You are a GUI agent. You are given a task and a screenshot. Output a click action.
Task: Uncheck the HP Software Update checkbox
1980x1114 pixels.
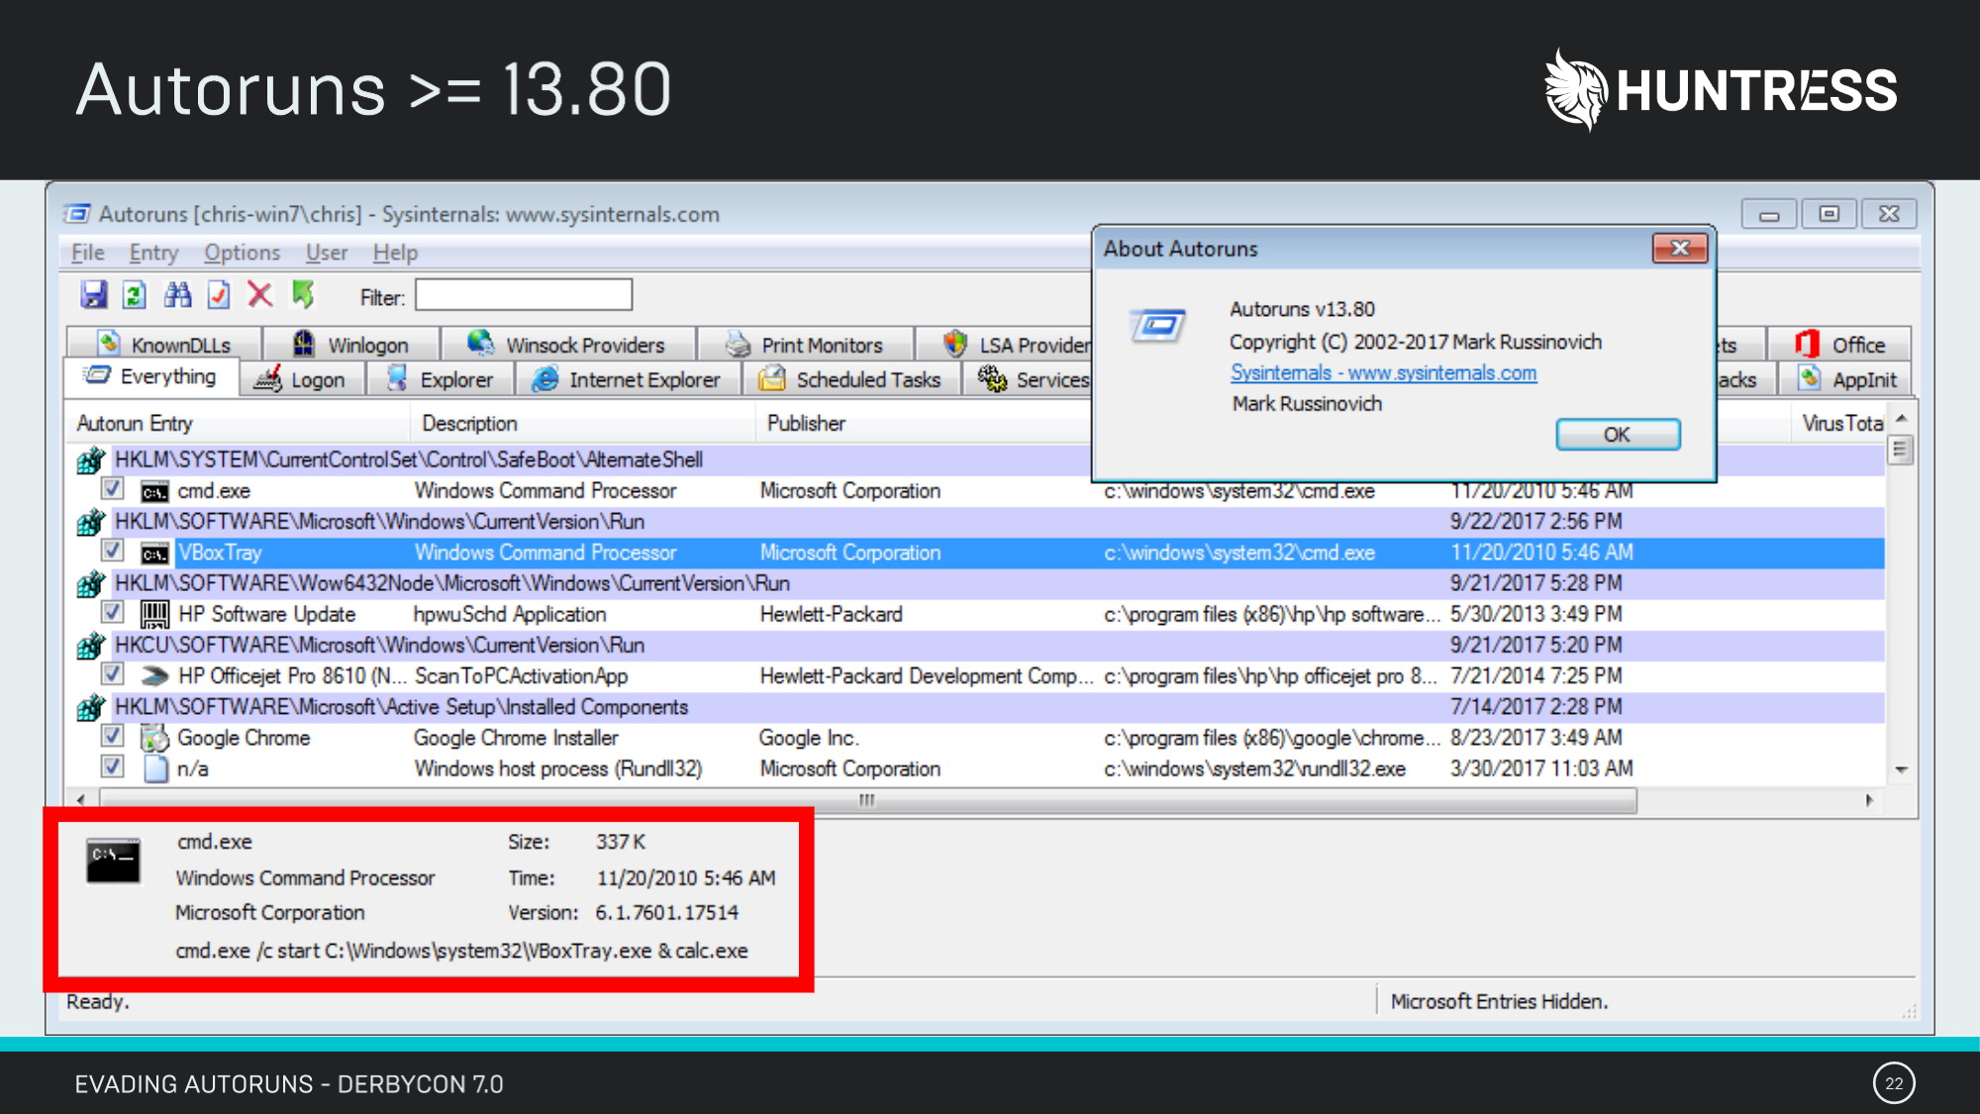113,612
